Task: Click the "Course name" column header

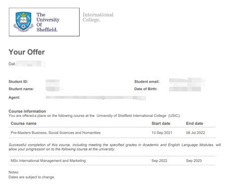Action: (x=24, y=123)
